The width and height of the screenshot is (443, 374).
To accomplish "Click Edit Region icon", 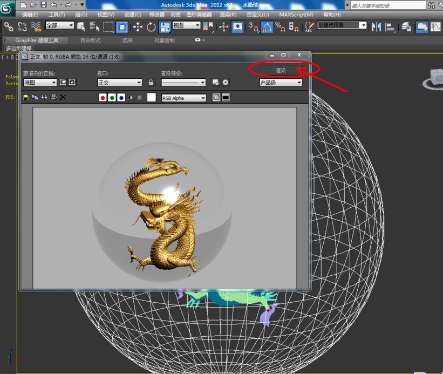I will click(63, 83).
